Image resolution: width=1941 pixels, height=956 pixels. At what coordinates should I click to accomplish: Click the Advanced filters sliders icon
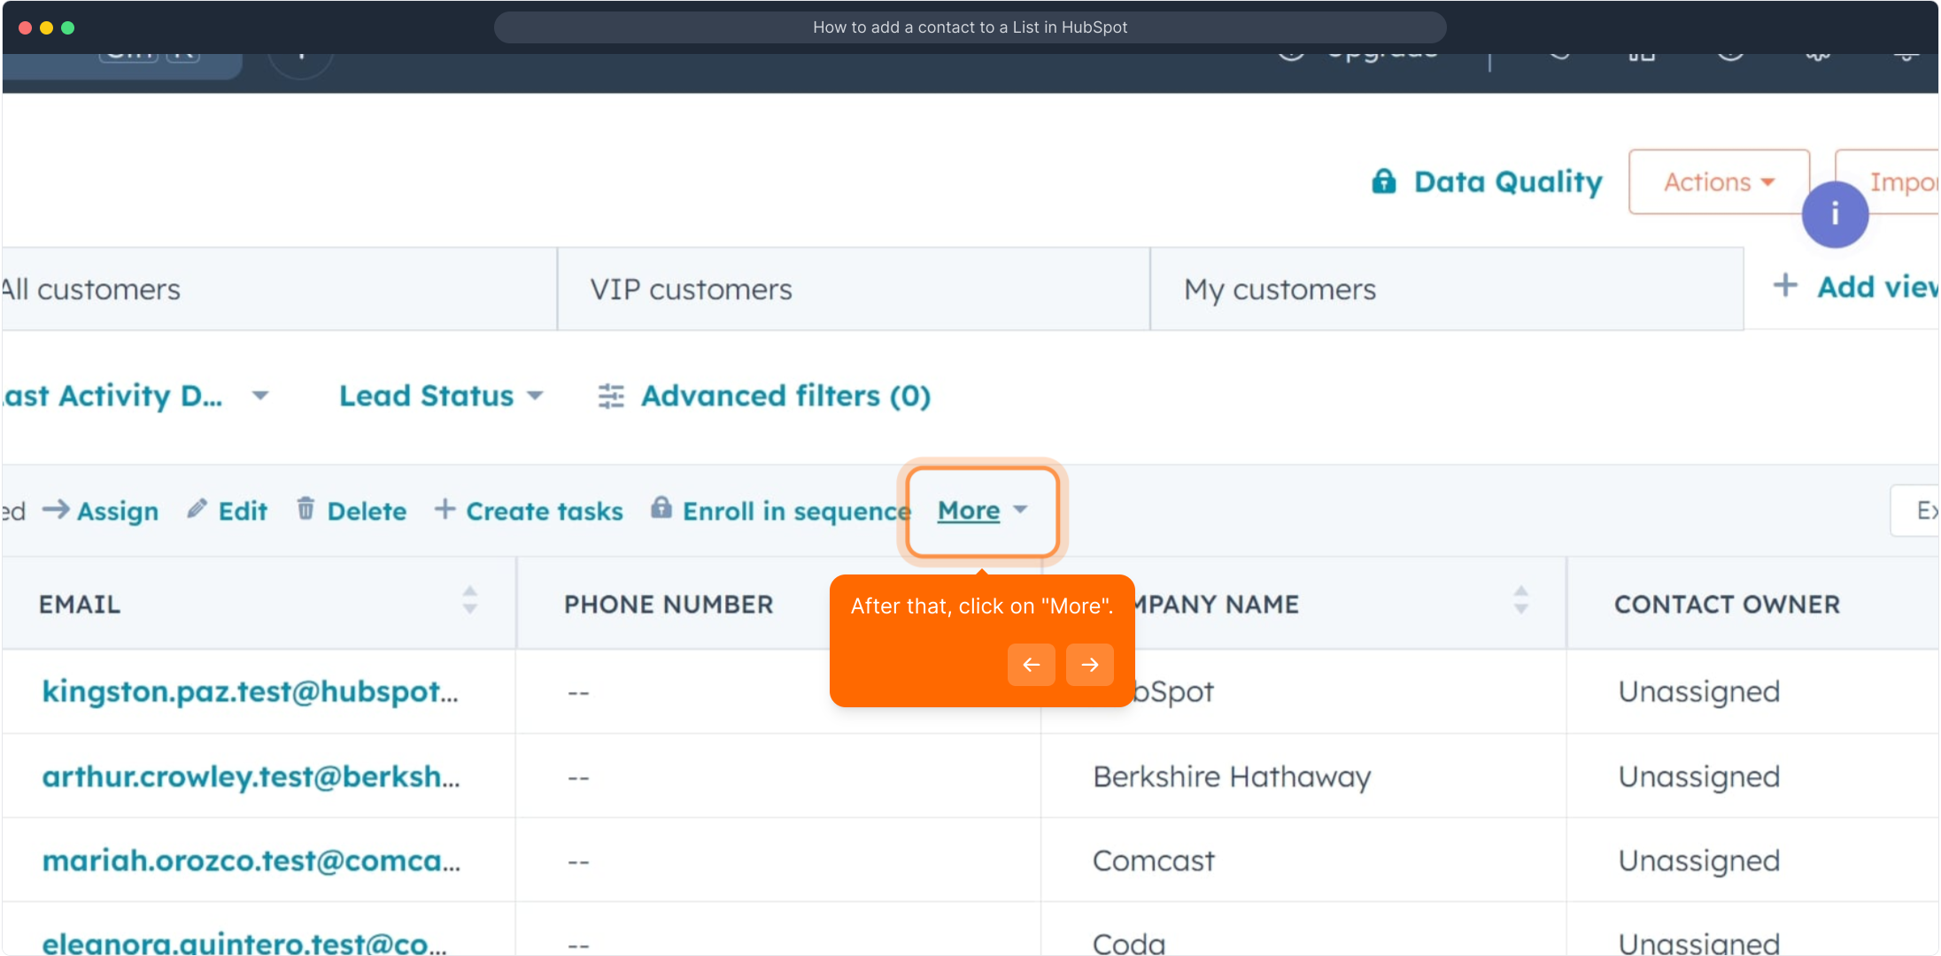pyautogui.click(x=611, y=396)
